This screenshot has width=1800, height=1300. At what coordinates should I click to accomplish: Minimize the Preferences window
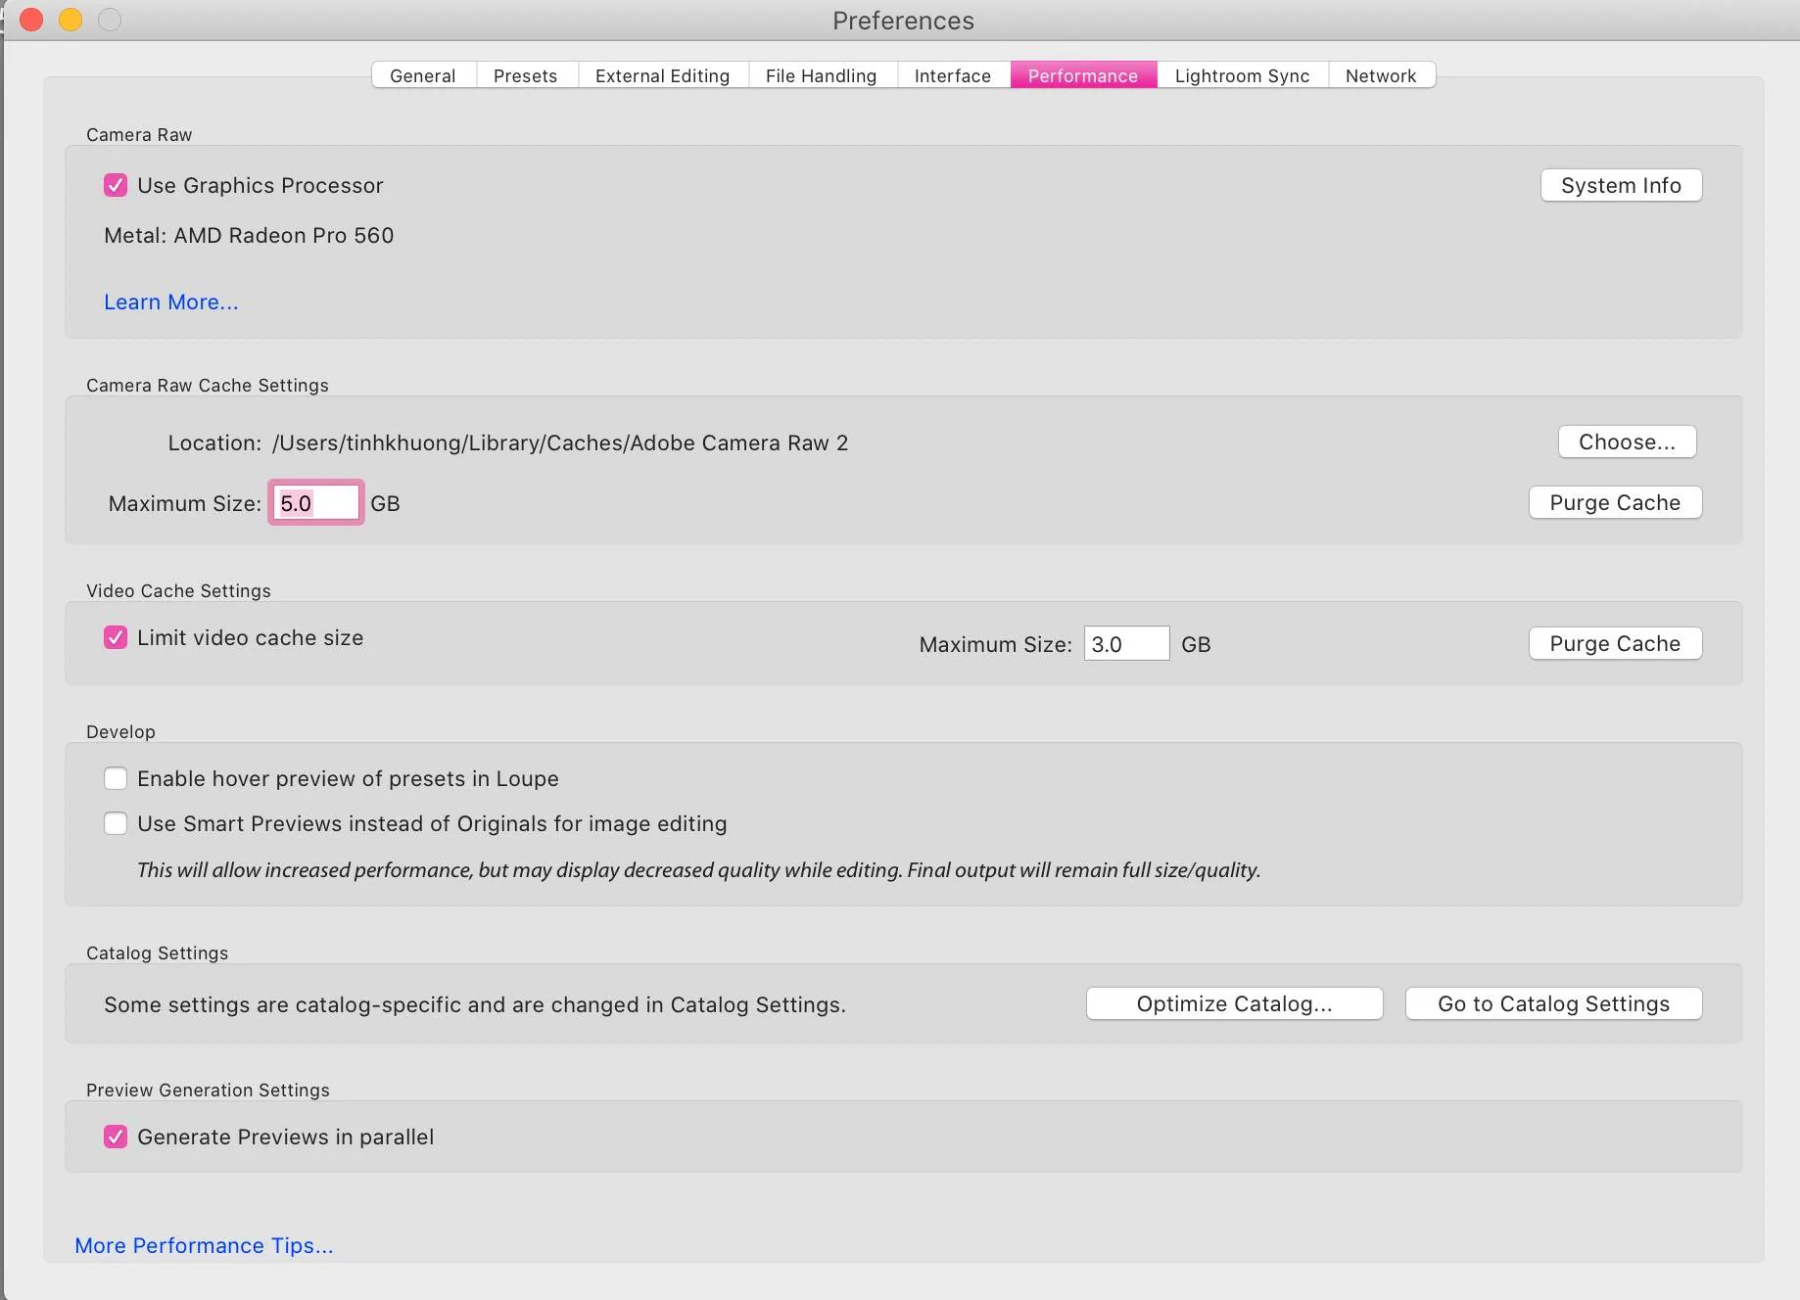[x=71, y=20]
